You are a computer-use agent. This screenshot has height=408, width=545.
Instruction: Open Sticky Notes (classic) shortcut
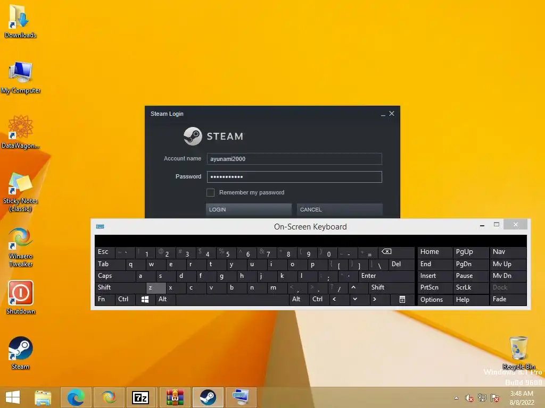click(20, 192)
